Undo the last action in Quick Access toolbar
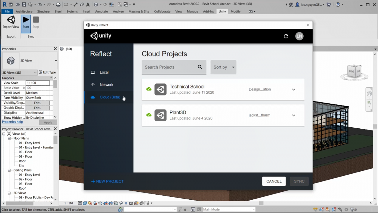 point(40,4)
